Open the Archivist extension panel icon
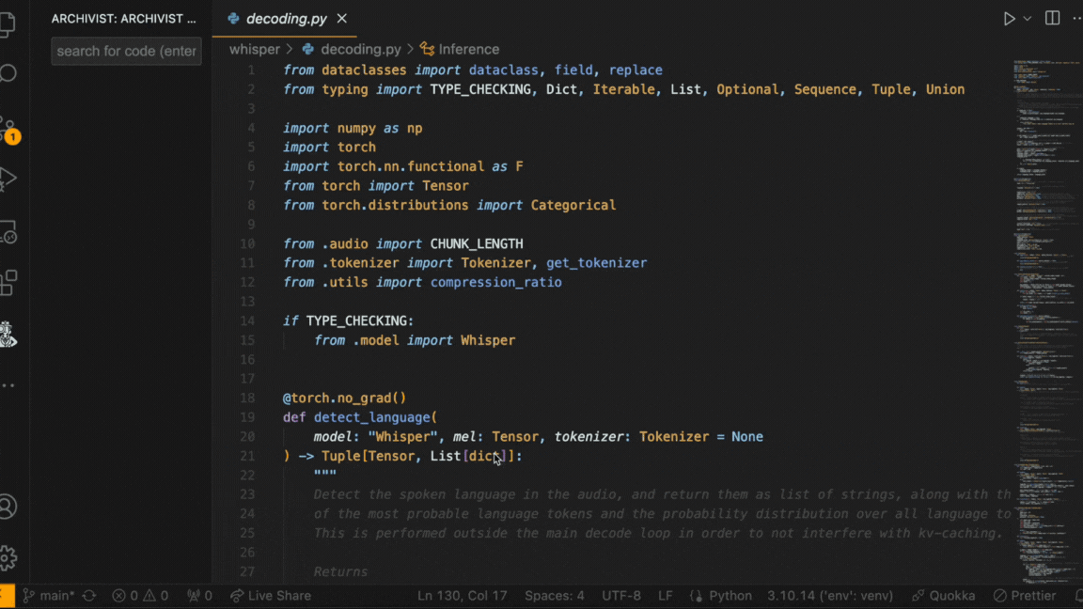The image size is (1083, 609). (x=8, y=335)
